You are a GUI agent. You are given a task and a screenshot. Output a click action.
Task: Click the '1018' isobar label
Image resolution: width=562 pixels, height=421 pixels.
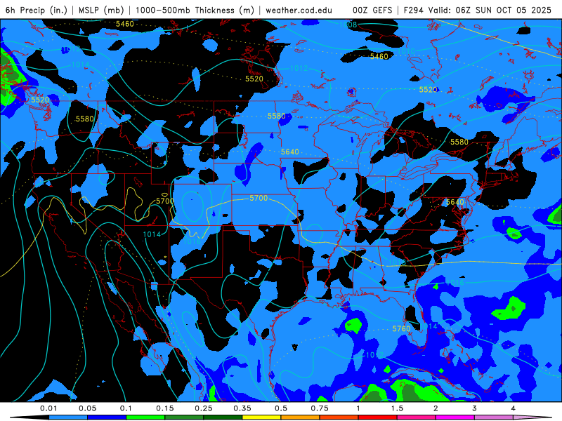coord(397,262)
